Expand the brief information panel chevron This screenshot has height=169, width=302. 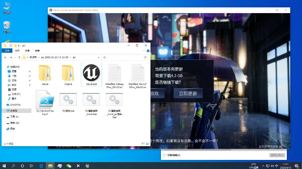click(x=164, y=155)
